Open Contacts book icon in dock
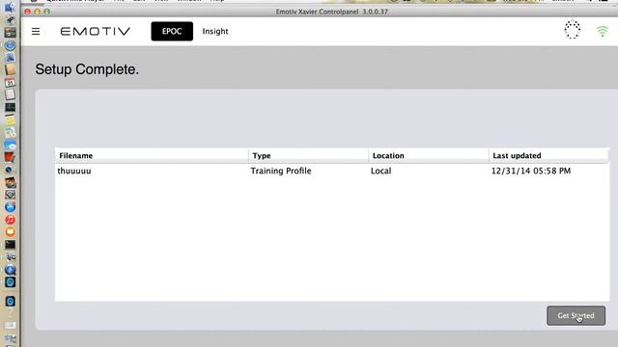The image size is (618, 347). (x=11, y=69)
